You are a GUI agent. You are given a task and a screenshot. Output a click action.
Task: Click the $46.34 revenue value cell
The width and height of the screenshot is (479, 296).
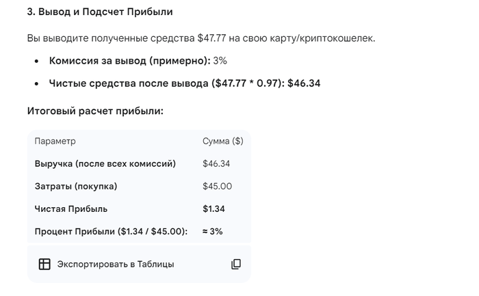(x=216, y=164)
